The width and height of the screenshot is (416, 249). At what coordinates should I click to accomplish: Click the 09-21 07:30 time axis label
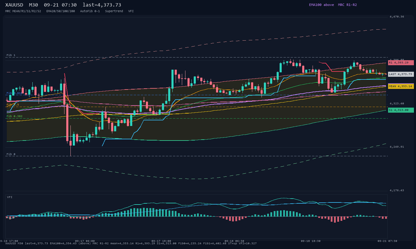click(387, 241)
